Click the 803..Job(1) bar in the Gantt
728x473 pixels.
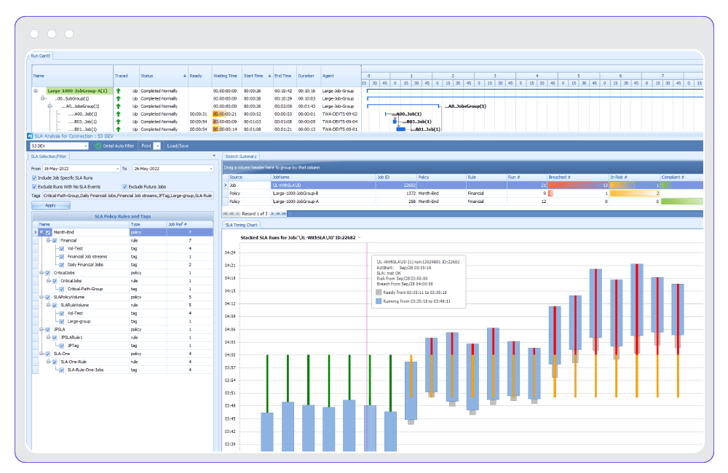click(395, 122)
